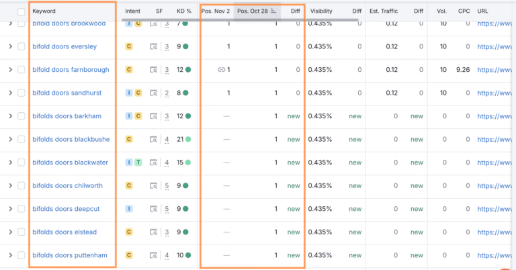Select checkbox for bifolds doors barkham row

click(21, 116)
